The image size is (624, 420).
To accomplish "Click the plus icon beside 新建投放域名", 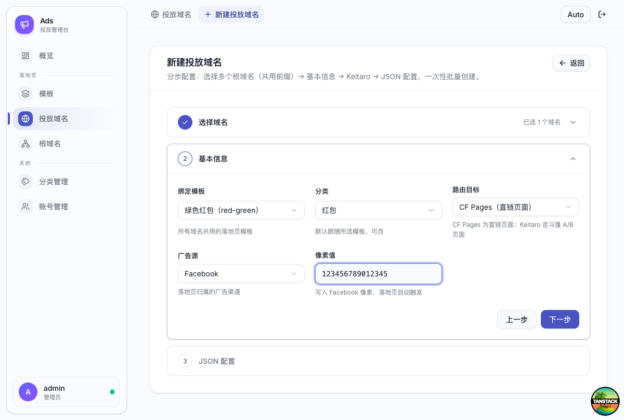I will [208, 15].
